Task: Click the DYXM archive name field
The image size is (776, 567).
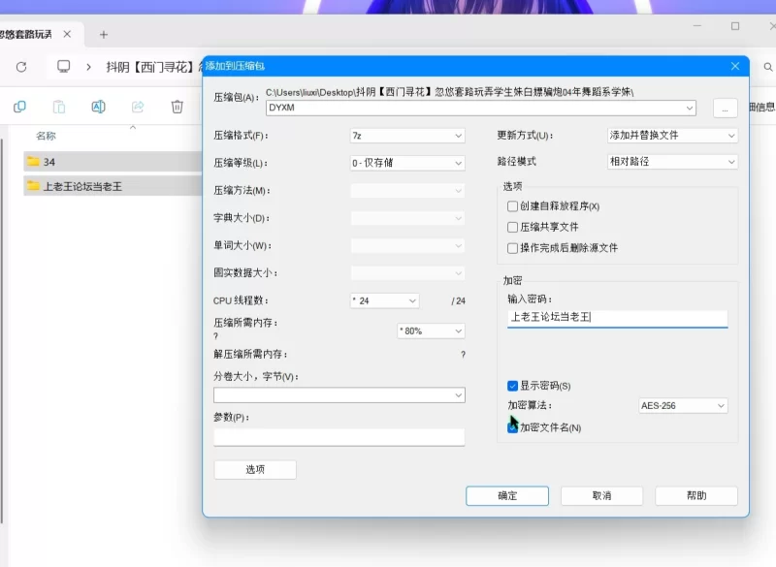Action: click(475, 108)
